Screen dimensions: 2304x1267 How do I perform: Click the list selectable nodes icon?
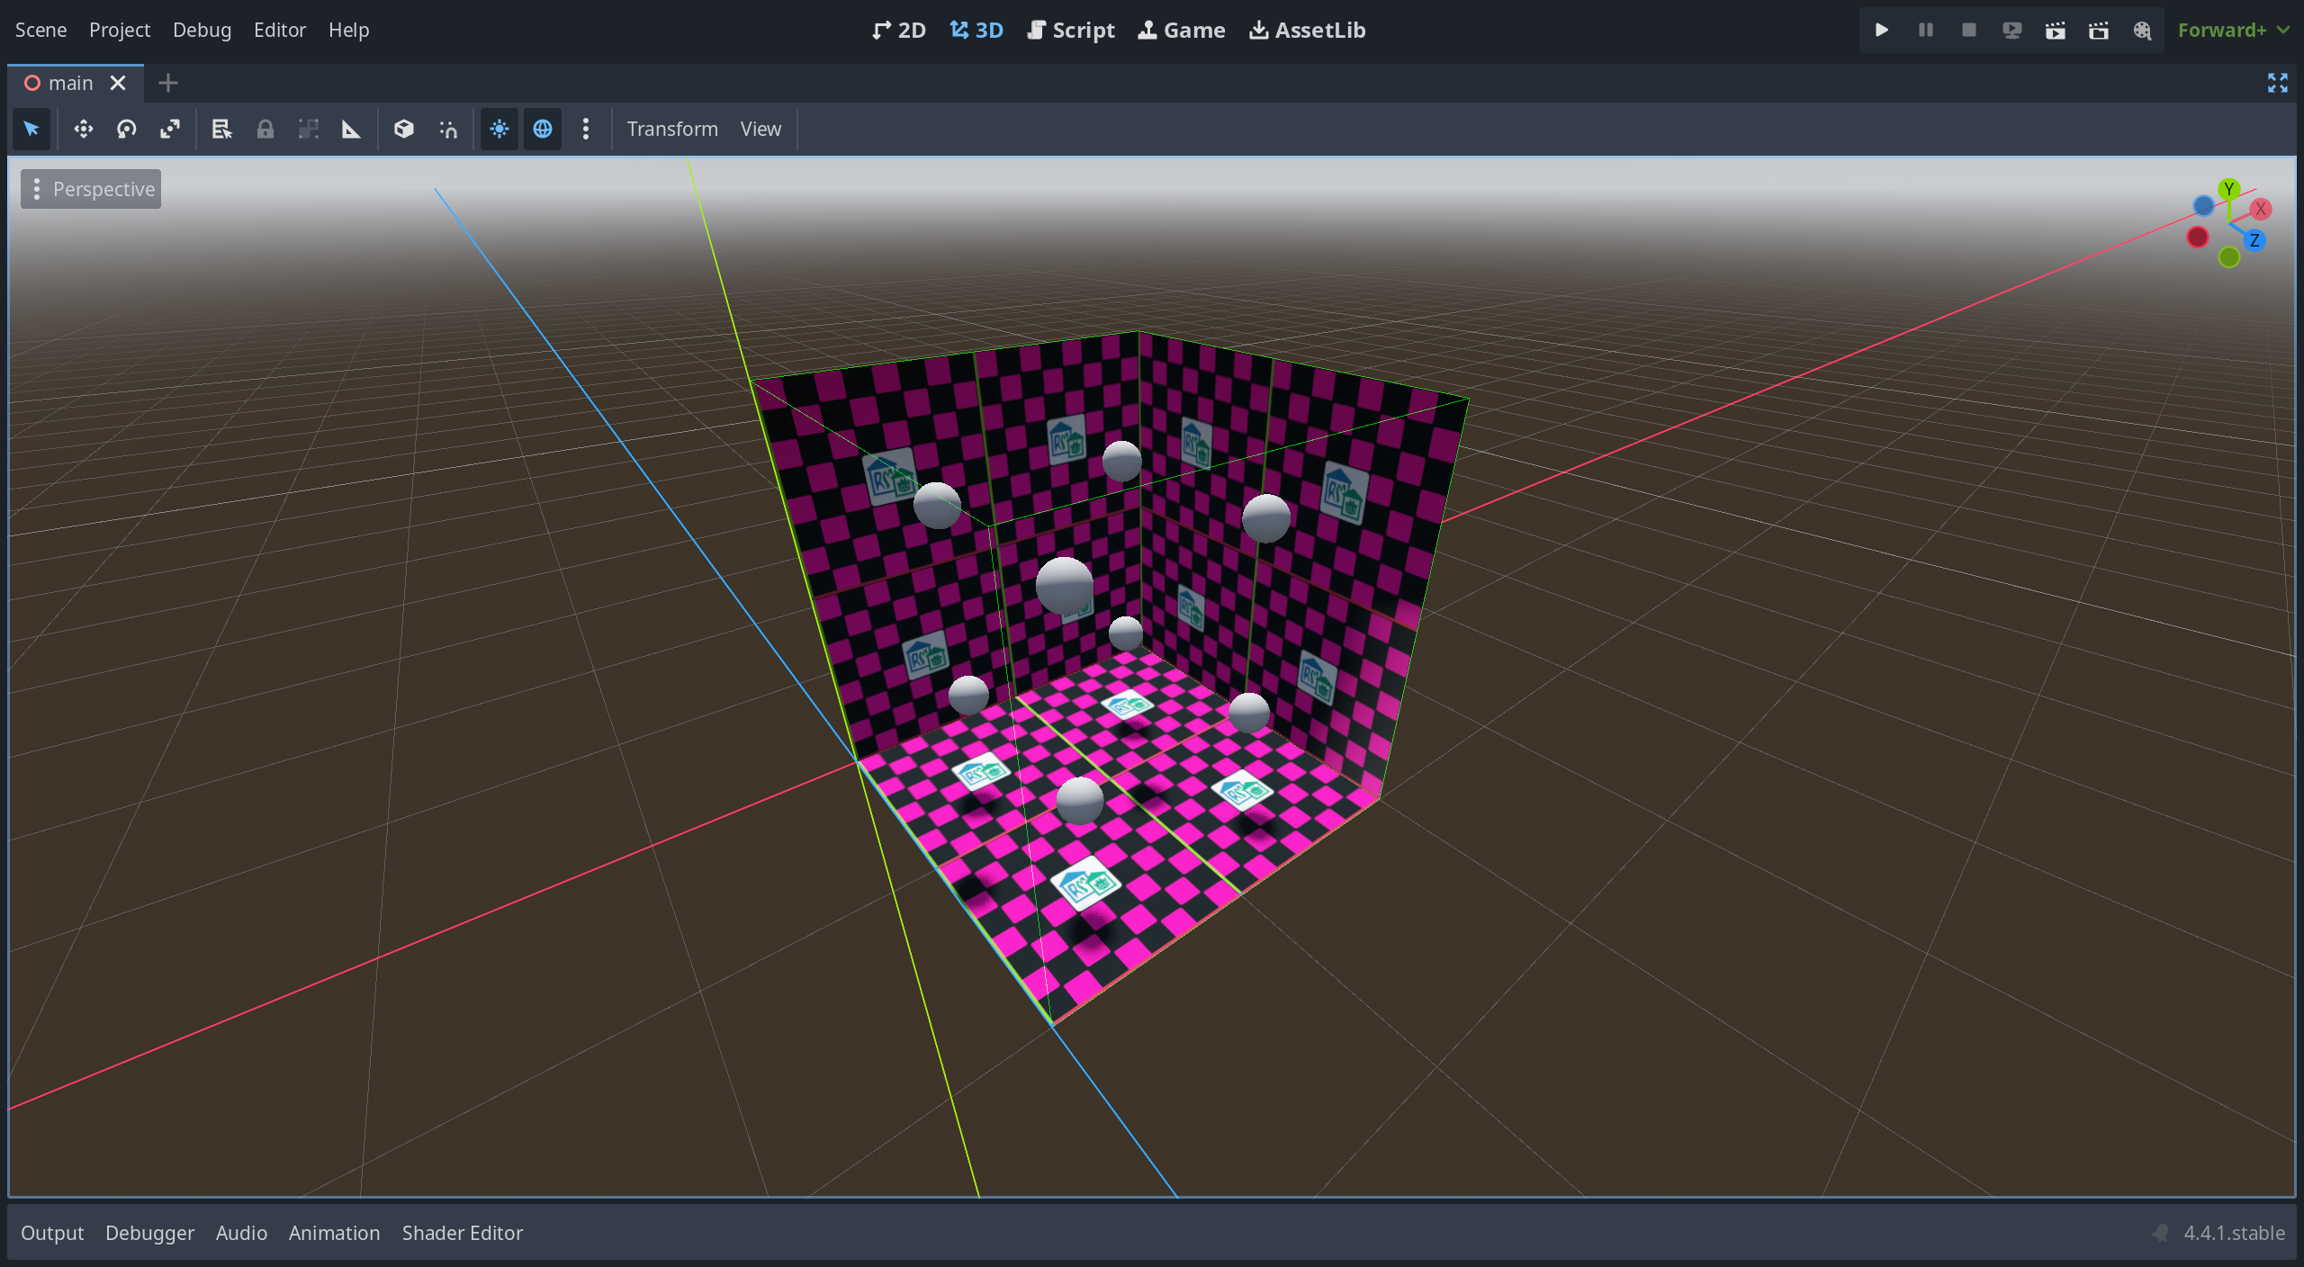pos(221,129)
